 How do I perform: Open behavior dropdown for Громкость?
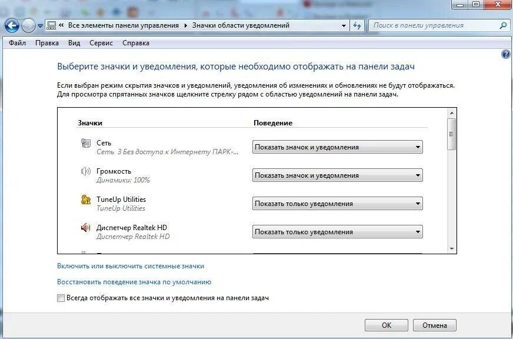(x=337, y=175)
